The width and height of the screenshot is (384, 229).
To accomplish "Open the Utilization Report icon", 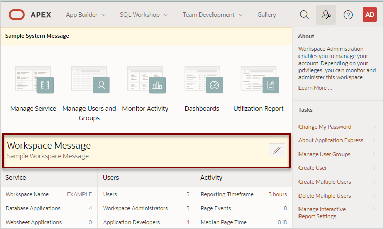I will [x=260, y=80].
